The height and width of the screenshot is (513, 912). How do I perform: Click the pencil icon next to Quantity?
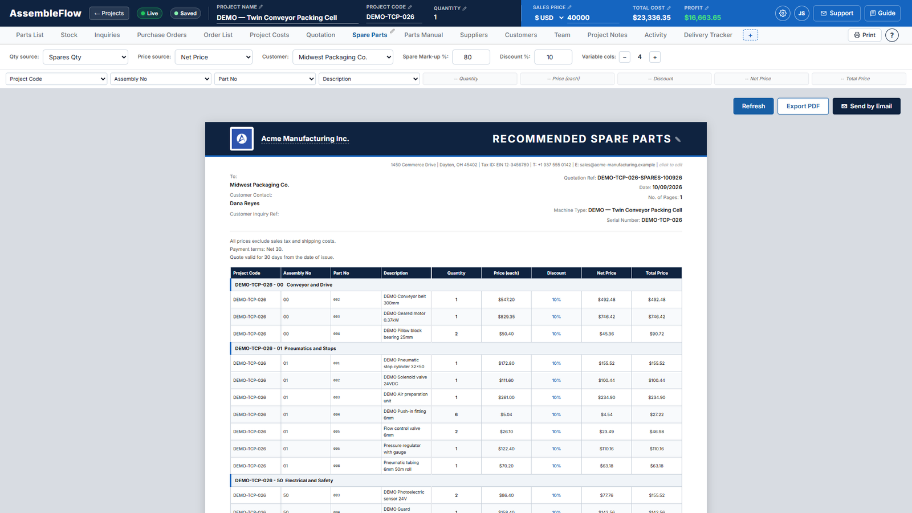[465, 8]
